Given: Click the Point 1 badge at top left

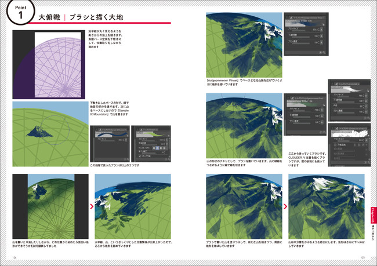Looking at the screenshot, I should click(19, 14).
